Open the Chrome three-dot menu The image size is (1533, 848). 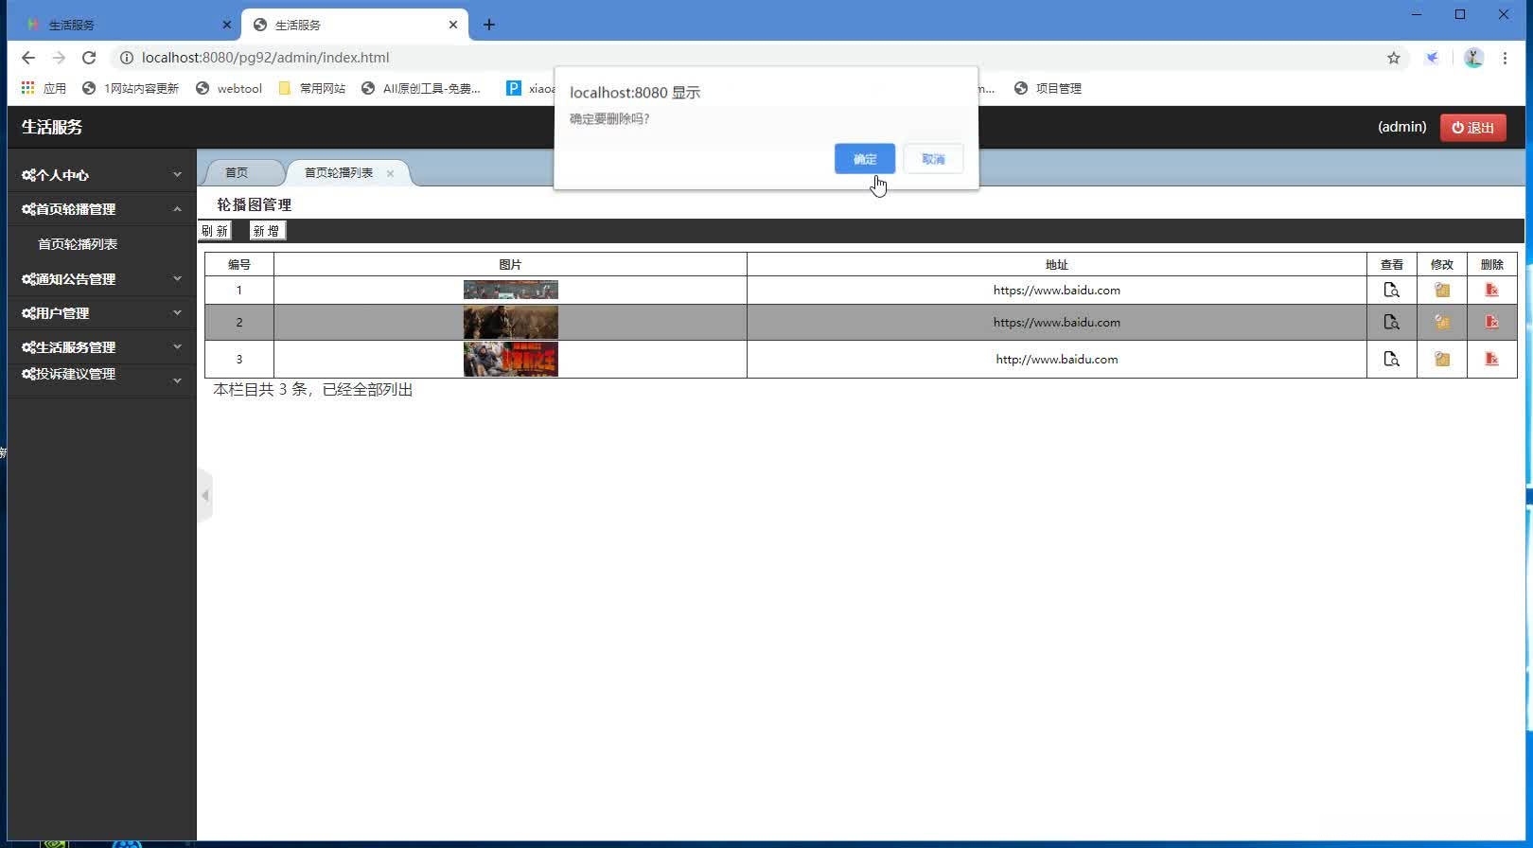(x=1505, y=58)
